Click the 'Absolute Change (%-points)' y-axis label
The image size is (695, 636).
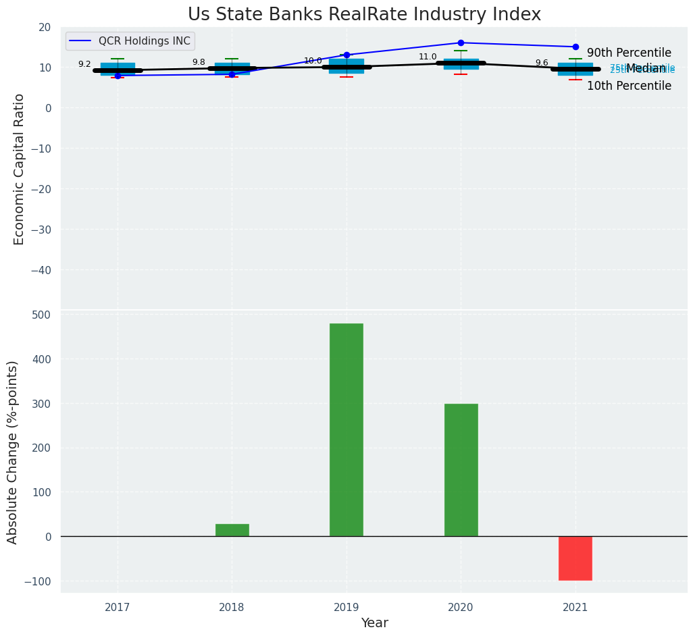tap(12, 452)
